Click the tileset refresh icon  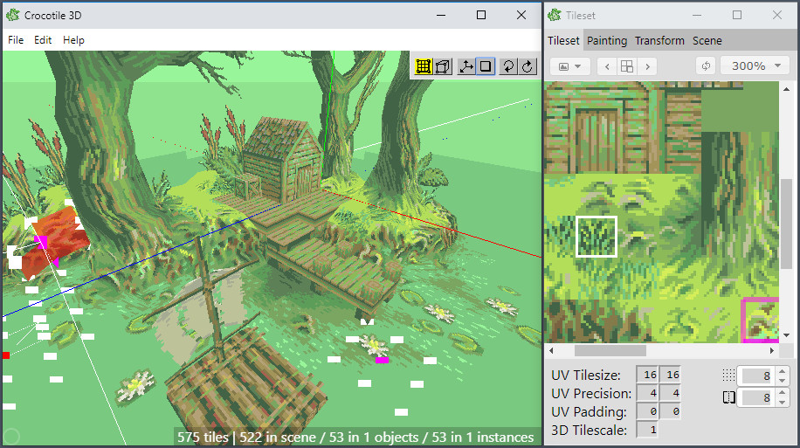click(706, 66)
